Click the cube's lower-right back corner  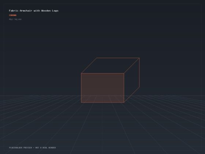point(139,87)
